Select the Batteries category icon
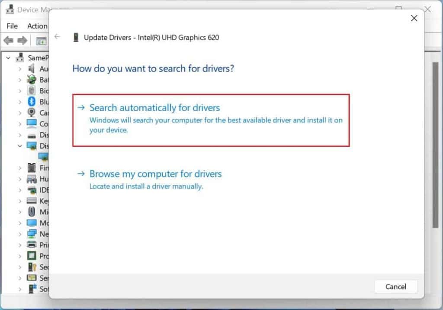 [x=31, y=79]
